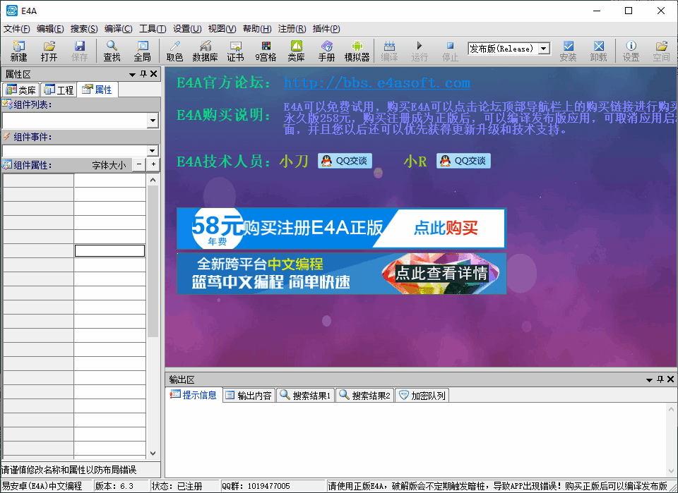The image size is (678, 493).
Task: Open the 发布版(Release) build dropdown
Action: coord(544,49)
